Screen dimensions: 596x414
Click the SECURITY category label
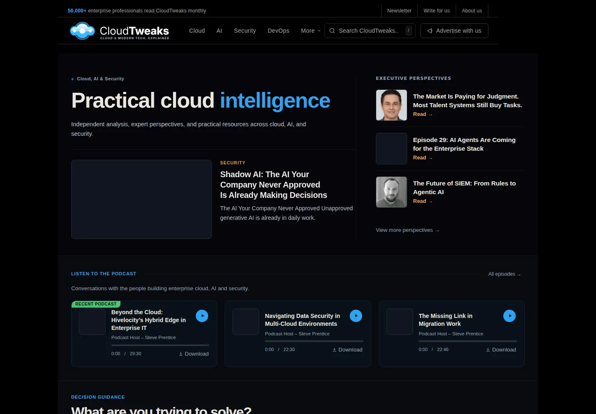tap(233, 163)
